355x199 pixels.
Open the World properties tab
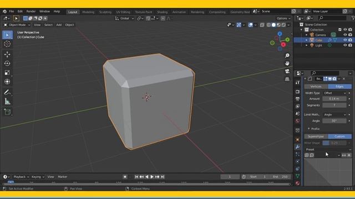[x=297, y=121]
